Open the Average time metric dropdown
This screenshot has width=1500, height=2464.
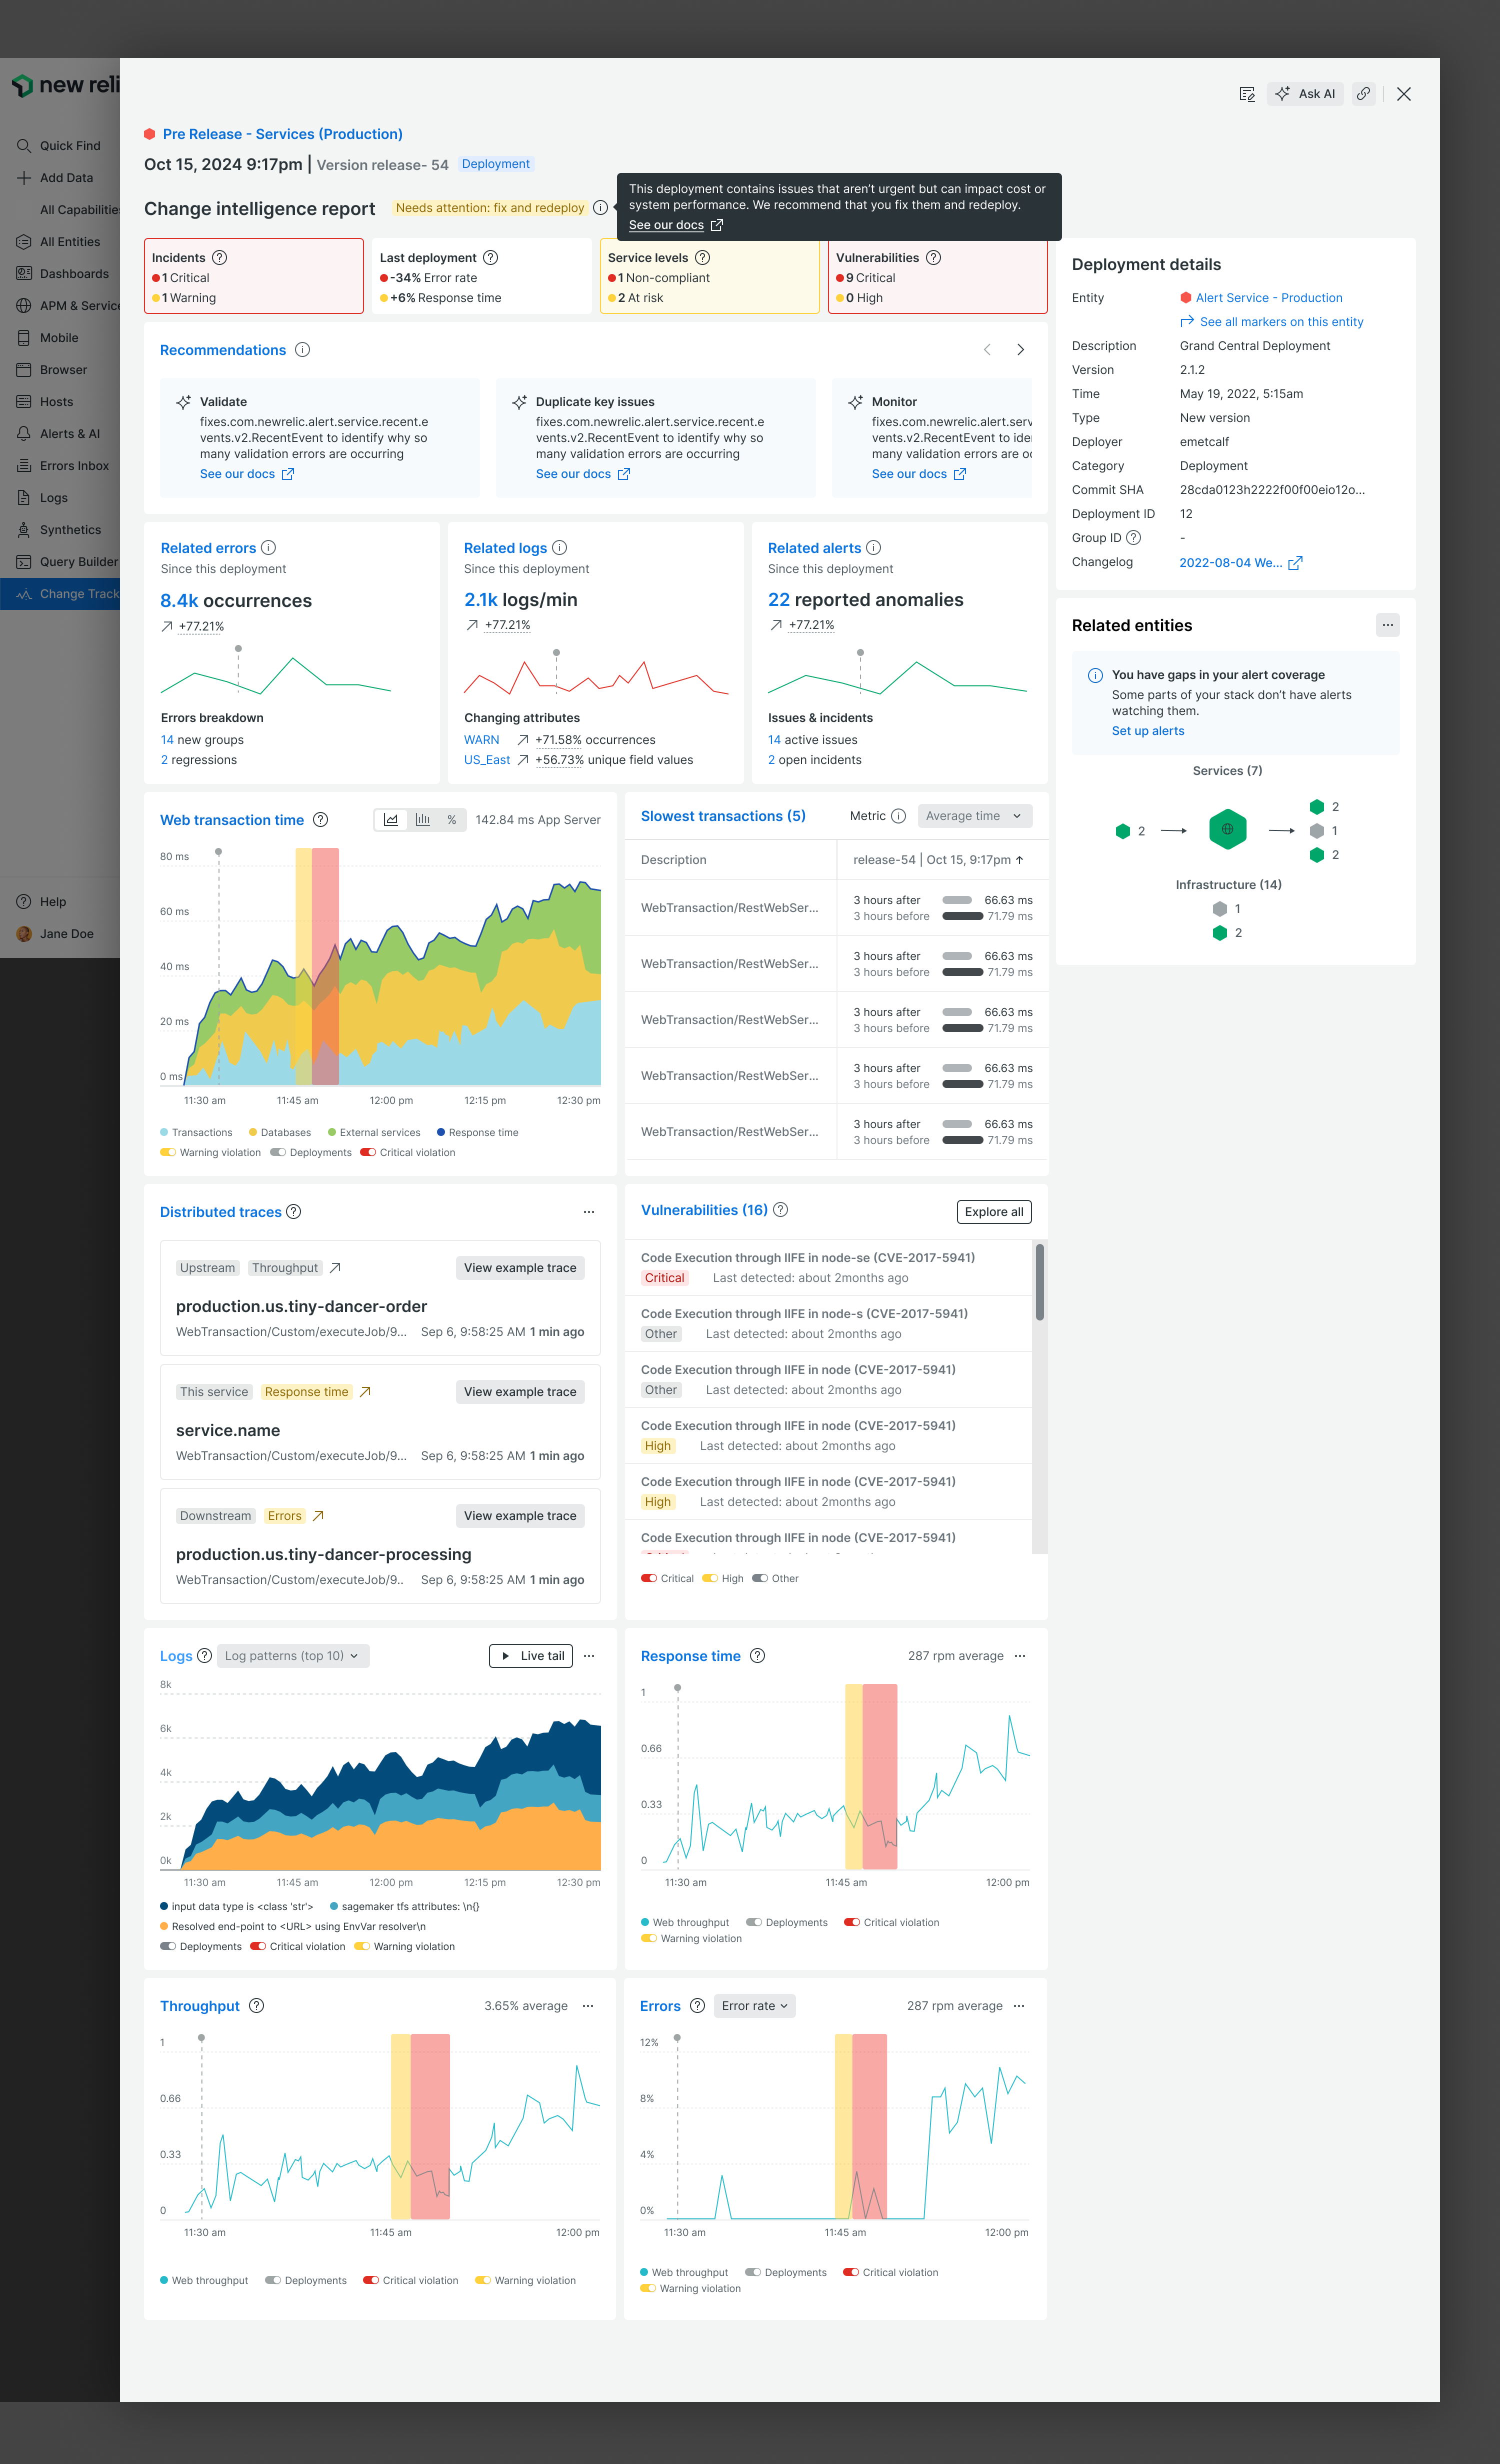point(974,816)
